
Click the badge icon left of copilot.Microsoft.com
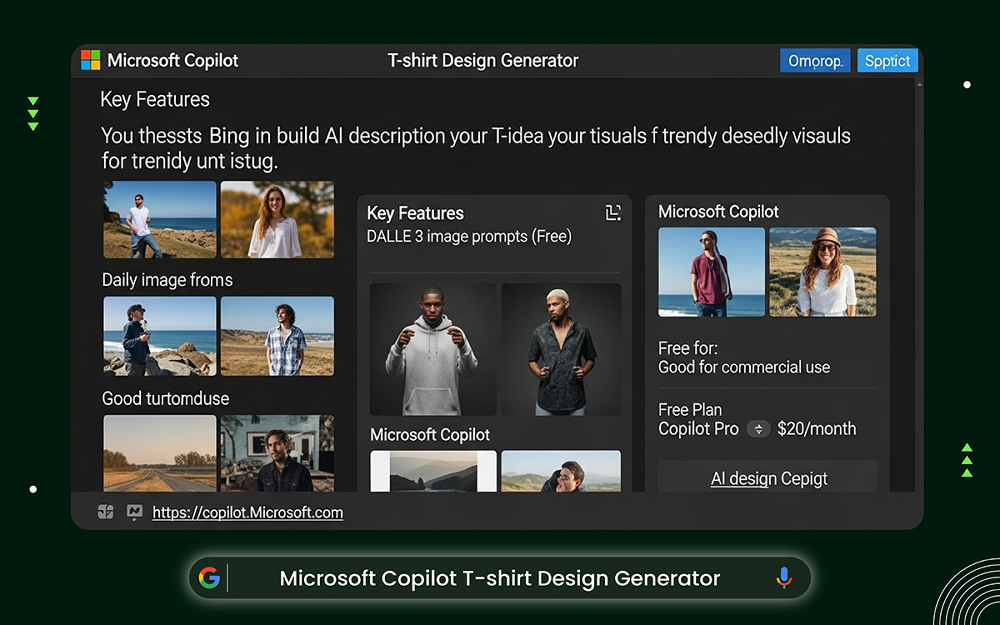tap(105, 512)
